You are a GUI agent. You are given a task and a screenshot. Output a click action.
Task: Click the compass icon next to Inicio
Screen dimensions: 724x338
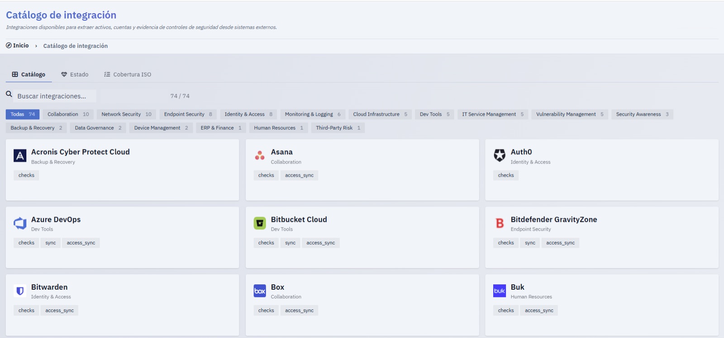(x=9, y=45)
